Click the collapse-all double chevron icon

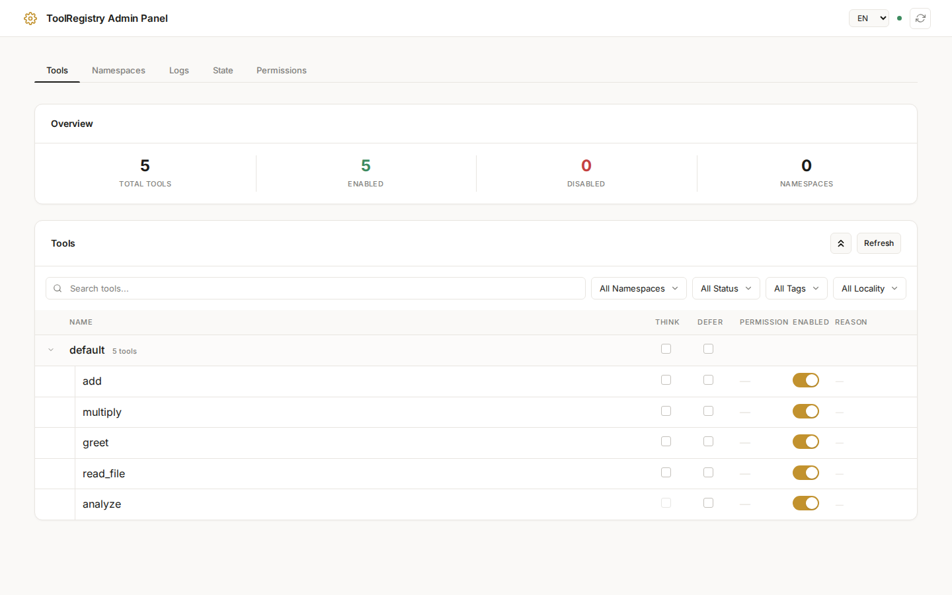point(841,243)
